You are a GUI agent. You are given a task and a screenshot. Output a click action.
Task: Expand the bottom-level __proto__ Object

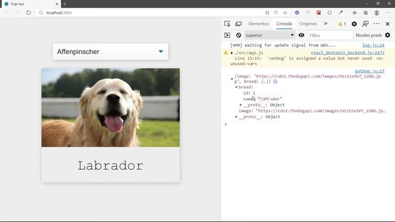(236, 117)
